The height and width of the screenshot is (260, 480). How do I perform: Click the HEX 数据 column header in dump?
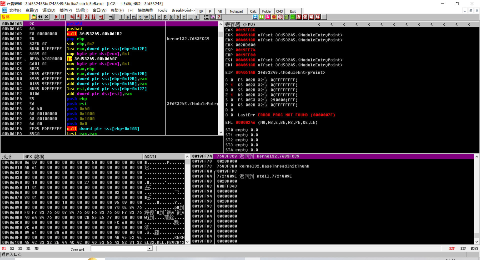coord(83,157)
